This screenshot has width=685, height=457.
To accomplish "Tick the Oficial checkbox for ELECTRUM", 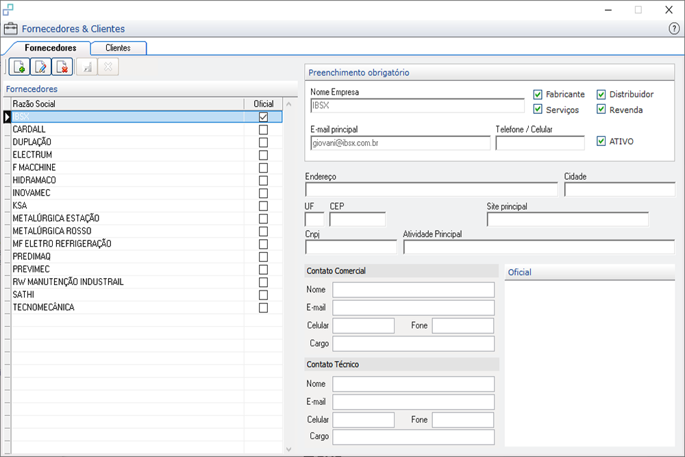I will coord(264,155).
